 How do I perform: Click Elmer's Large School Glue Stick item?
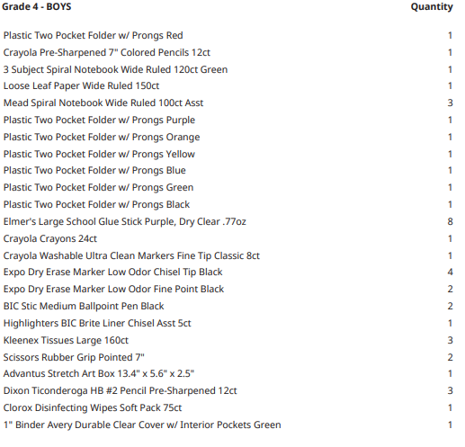[x=125, y=221]
